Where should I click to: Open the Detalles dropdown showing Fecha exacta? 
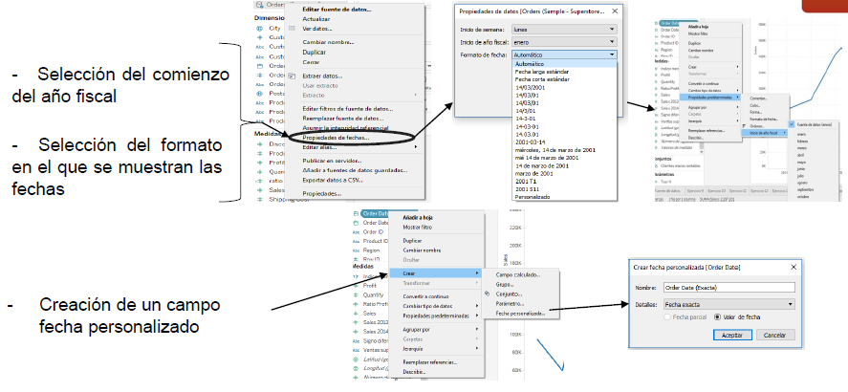(x=729, y=304)
